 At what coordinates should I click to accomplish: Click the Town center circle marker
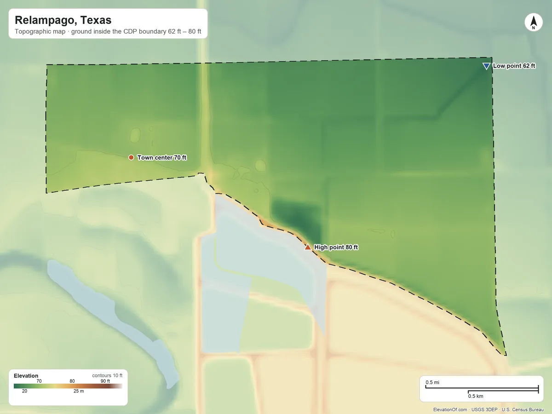click(x=131, y=157)
